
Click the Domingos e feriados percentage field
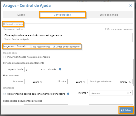pos(123,82)
